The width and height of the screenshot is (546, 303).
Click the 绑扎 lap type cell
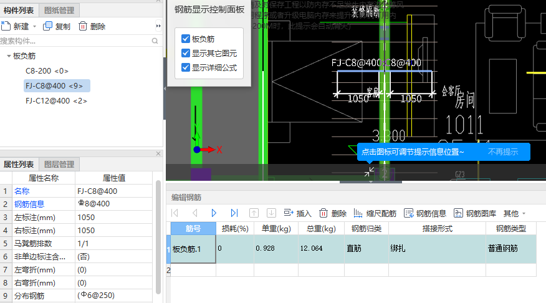tap(437, 249)
